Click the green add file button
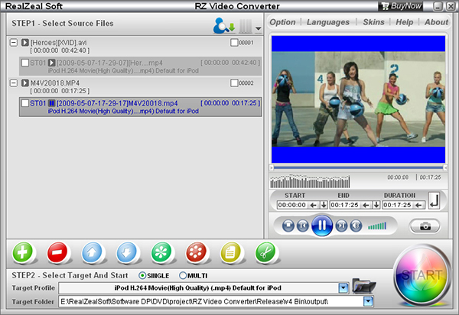Viewport: 459px width, 315px height. click(x=22, y=252)
